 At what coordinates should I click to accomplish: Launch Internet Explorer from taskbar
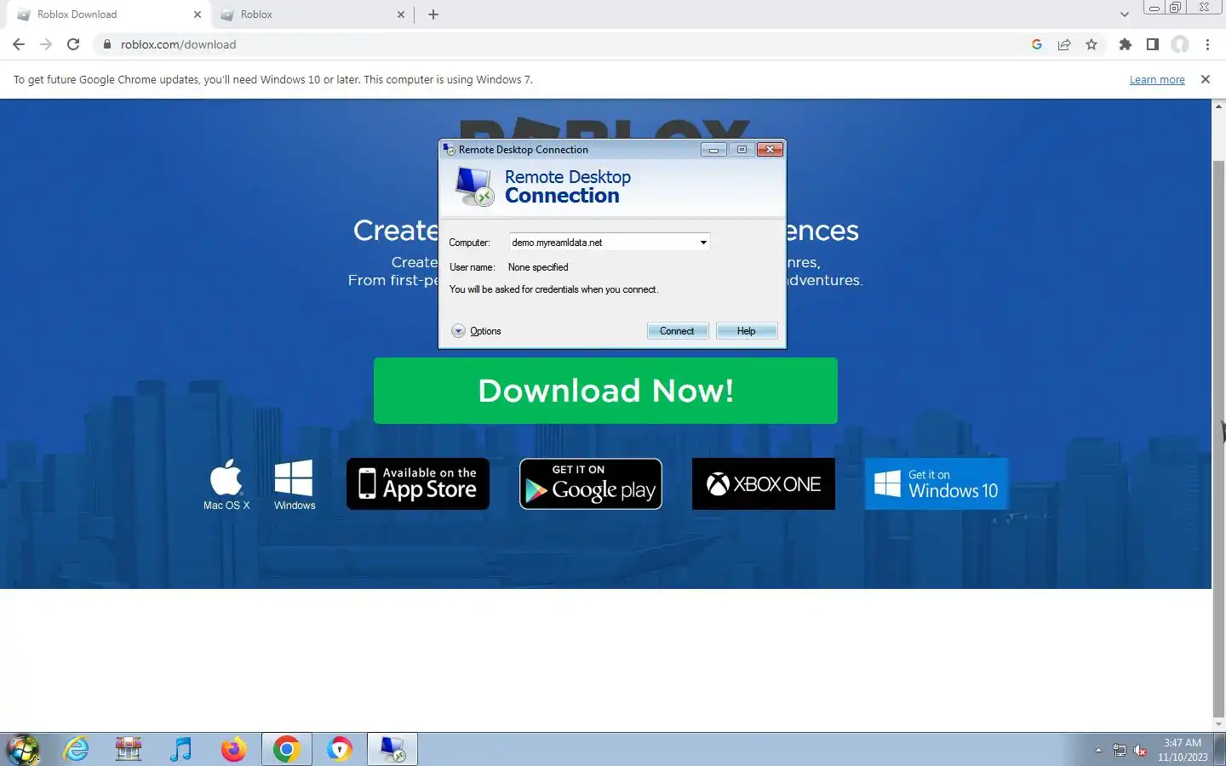(77, 749)
